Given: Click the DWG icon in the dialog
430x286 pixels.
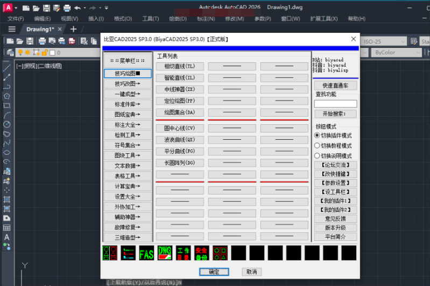Looking at the screenshot, I should pos(165,253).
